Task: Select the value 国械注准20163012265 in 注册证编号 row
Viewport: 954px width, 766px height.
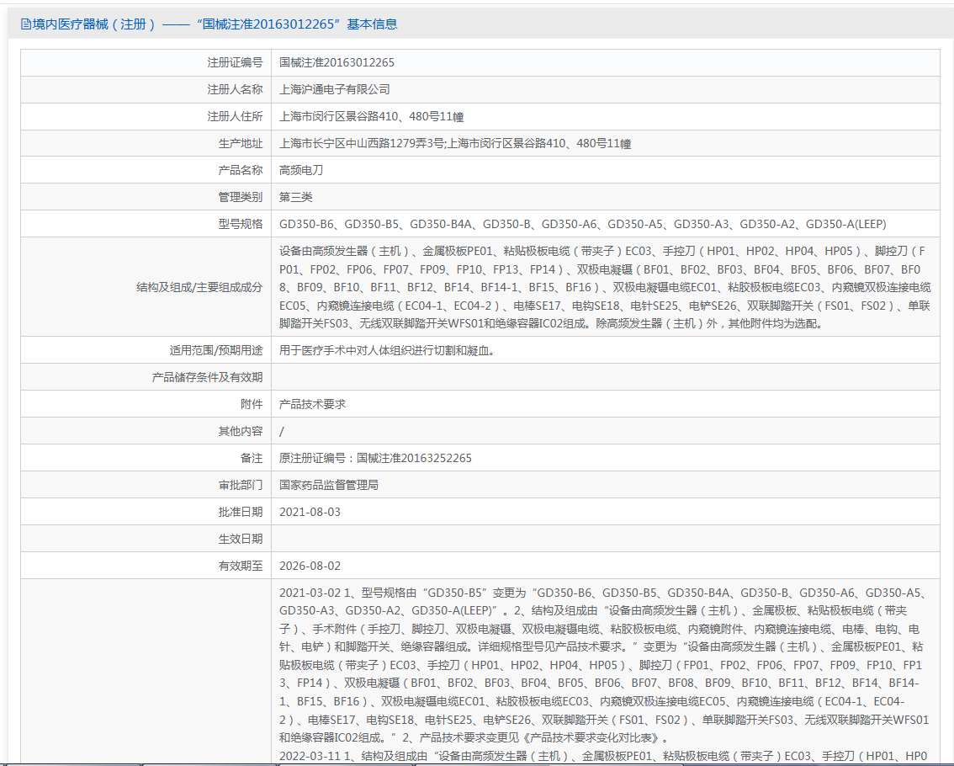Action: point(337,63)
